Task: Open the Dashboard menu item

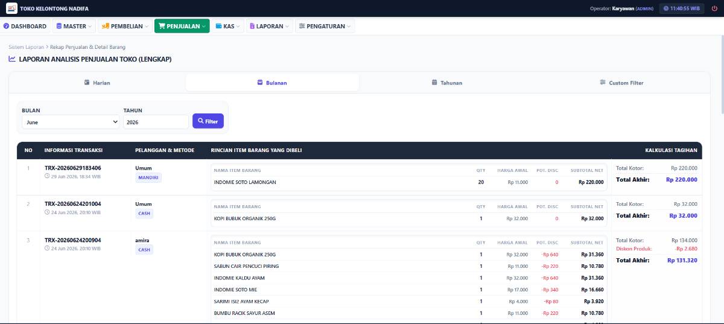Action: [x=25, y=26]
